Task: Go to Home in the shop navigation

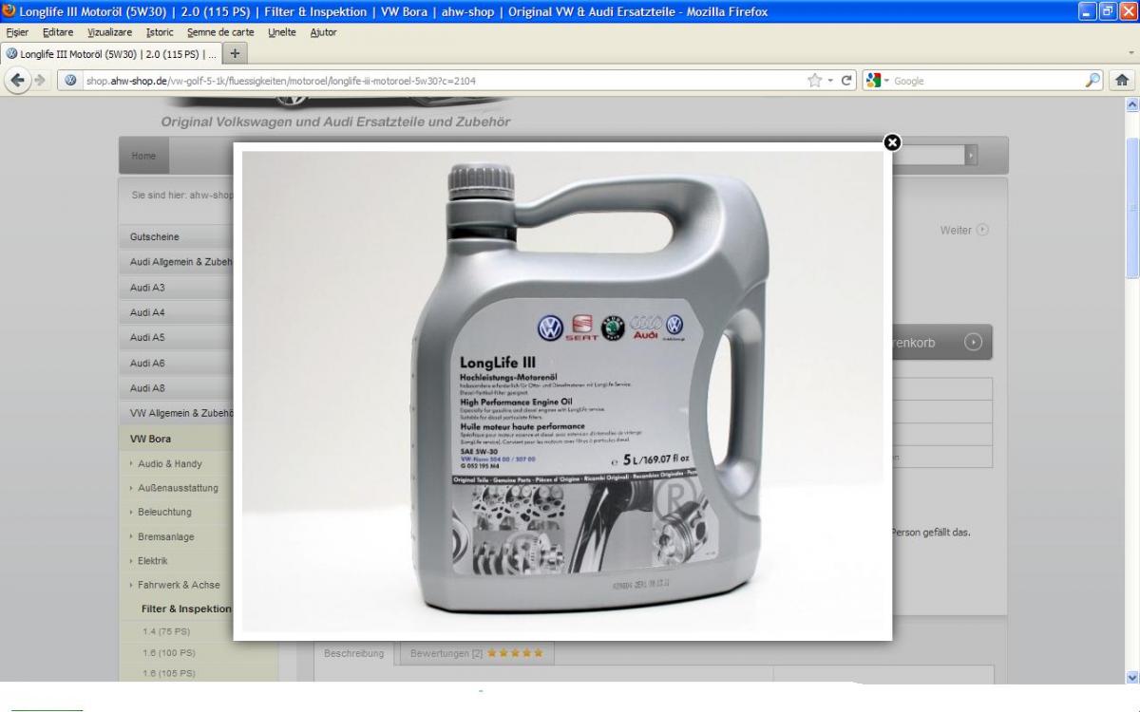Action: click(143, 155)
